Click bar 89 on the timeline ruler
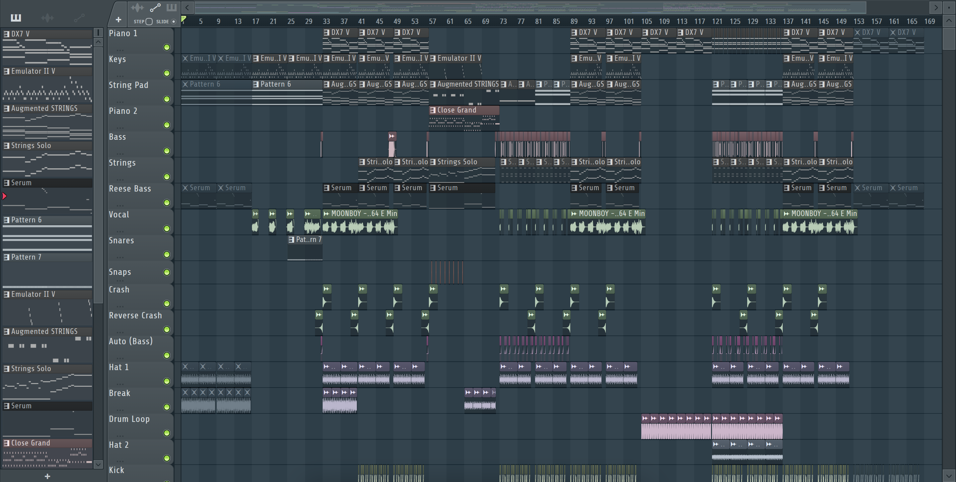Image resolution: width=956 pixels, height=482 pixels. point(574,22)
